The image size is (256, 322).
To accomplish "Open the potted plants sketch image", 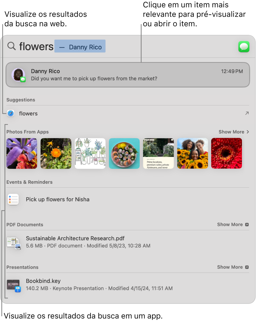I will tap(90, 153).
